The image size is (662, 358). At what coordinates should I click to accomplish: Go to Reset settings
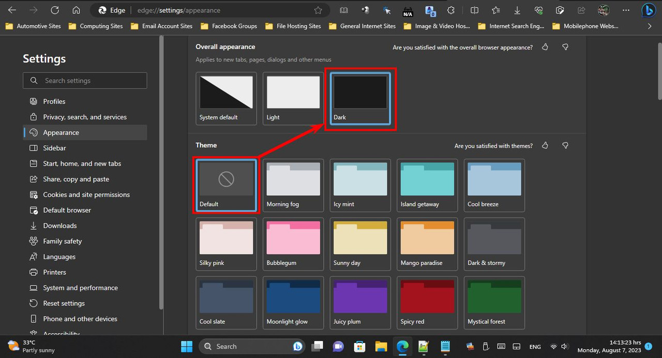(85, 303)
